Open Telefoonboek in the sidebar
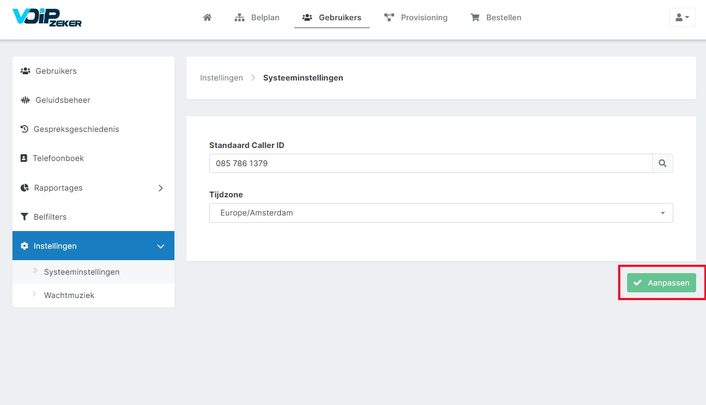This screenshot has height=405, width=706. point(93,158)
